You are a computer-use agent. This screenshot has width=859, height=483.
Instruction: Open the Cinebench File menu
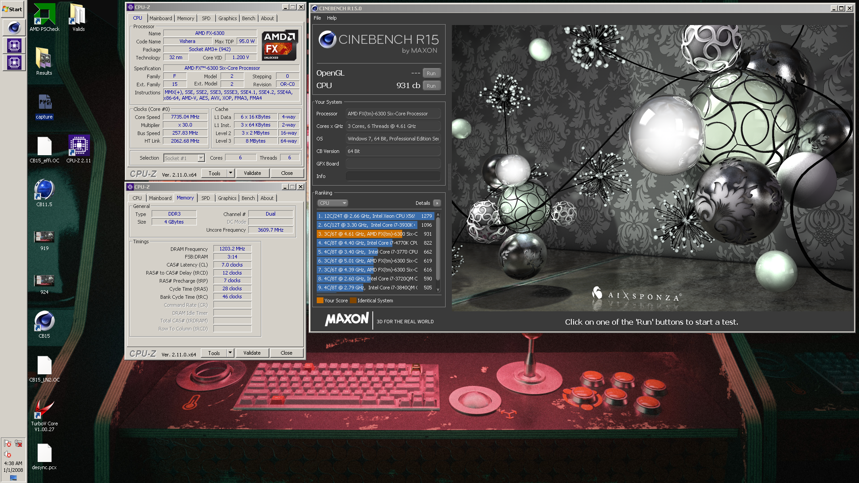coord(317,18)
